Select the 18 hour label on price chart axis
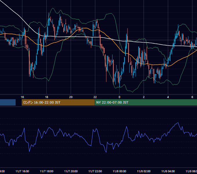Screen dimensions: 197x174 (46, 97)
